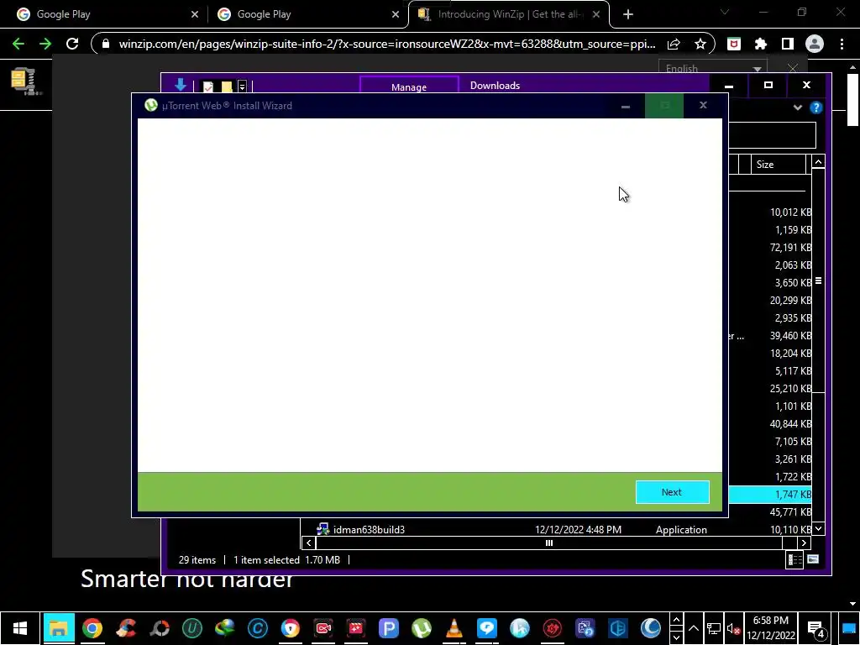The width and height of the screenshot is (860, 645).
Task: Click the Downloads title in File Explorer
Action: click(x=495, y=86)
